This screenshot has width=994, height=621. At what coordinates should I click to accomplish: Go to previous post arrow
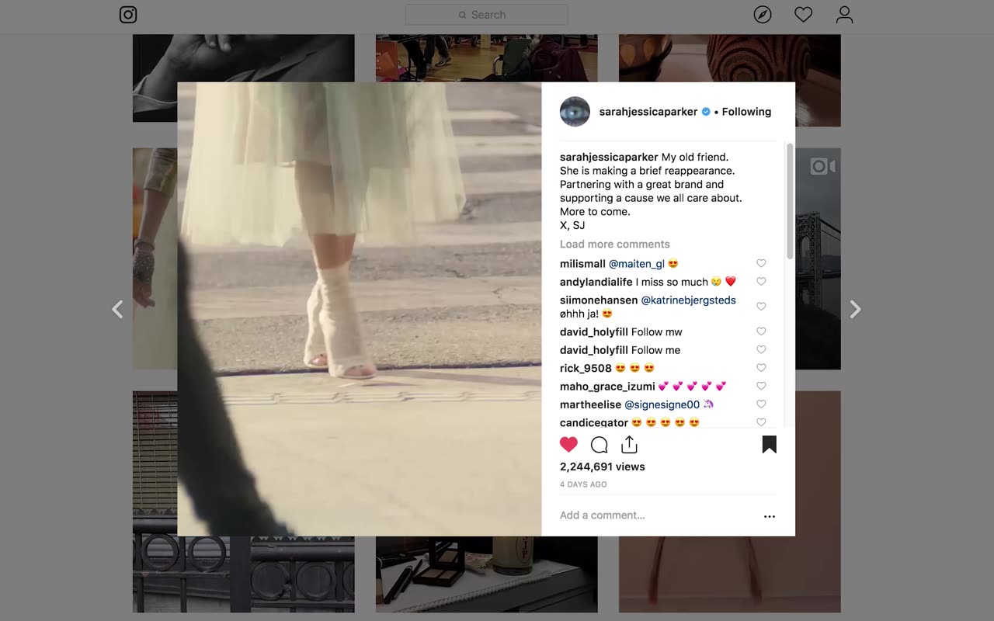click(117, 310)
